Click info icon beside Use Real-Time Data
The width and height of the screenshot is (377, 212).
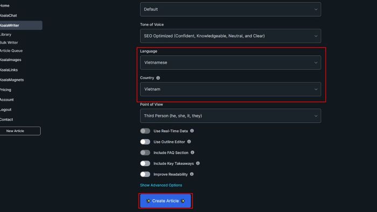coord(192,131)
